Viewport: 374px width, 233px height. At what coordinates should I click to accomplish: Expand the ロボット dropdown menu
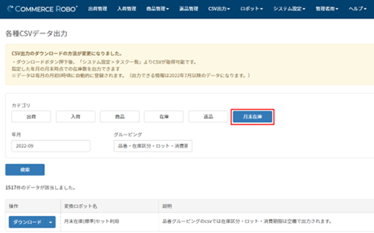(252, 9)
